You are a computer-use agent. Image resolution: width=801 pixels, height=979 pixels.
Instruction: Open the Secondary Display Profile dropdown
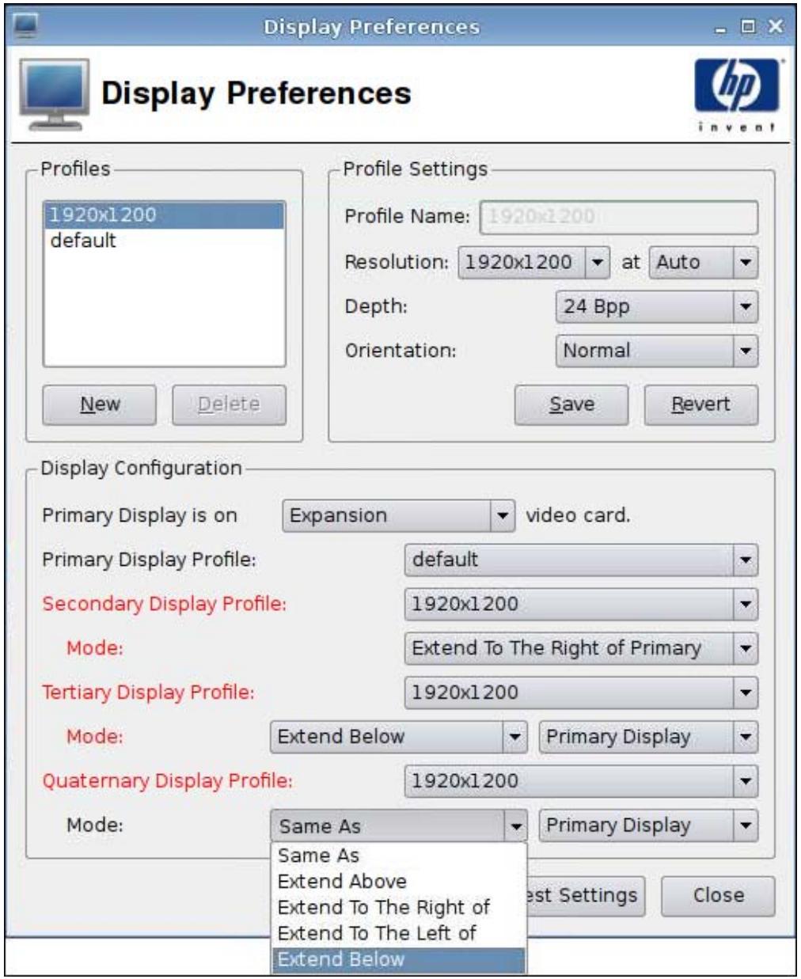(581, 604)
